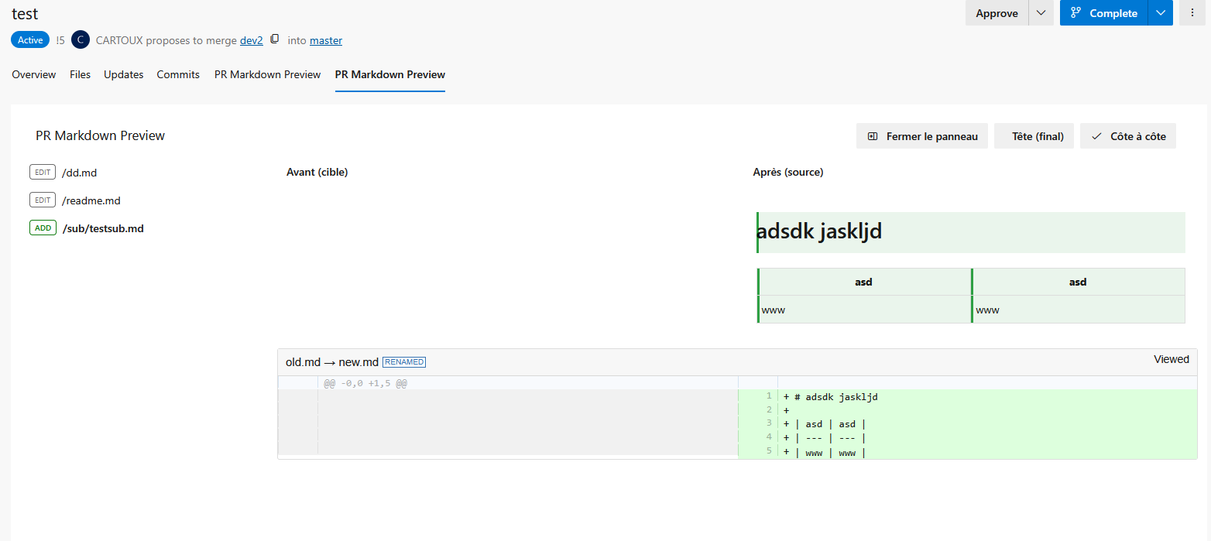Click the ADD badge beside /sub/testsub.md
This screenshot has height=541, width=1211.
pyautogui.click(x=43, y=228)
